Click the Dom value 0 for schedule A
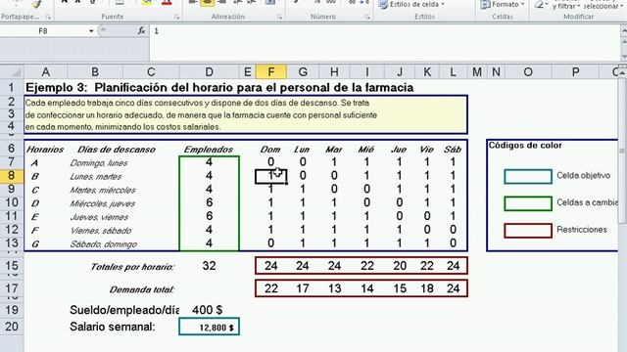Viewport: 627px width, 352px height. (x=271, y=162)
